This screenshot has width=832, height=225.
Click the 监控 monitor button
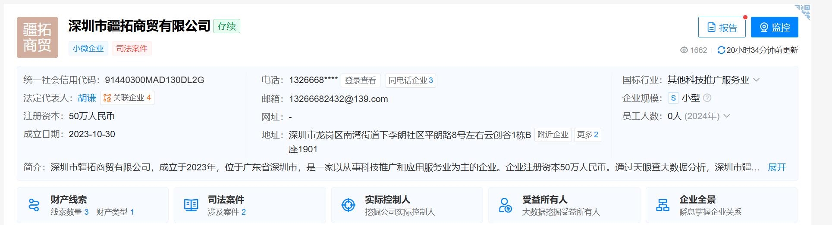click(774, 28)
